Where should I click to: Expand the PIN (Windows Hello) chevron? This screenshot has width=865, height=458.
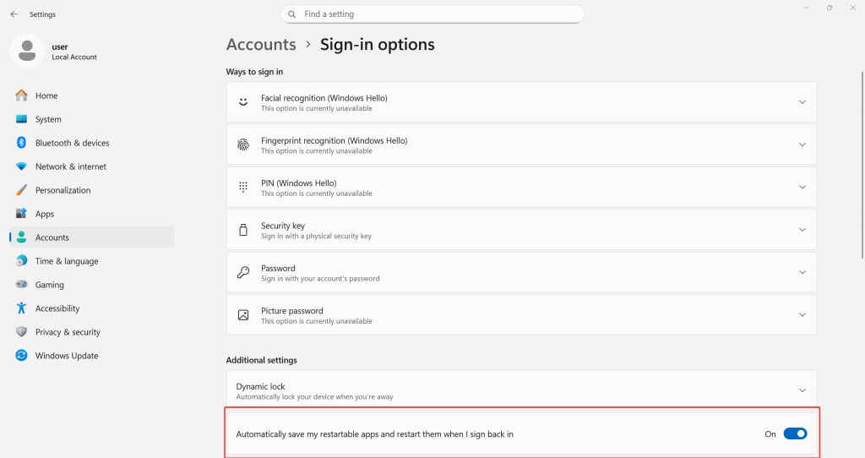[802, 188]
